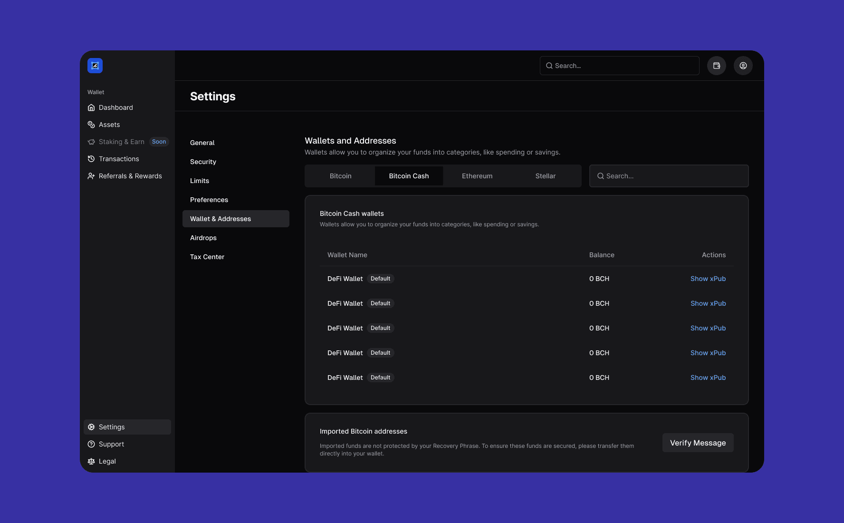Screen dimensions: 844x523
Task: Open the Airdrops settings section
Action: (x=203, y=237)
